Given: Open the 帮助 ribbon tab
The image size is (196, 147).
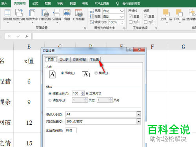Looking at the screenshot, I should click(x=85, y=4).
